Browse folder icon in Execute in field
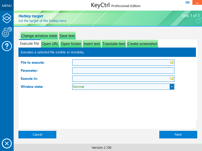 coord(171,79)
